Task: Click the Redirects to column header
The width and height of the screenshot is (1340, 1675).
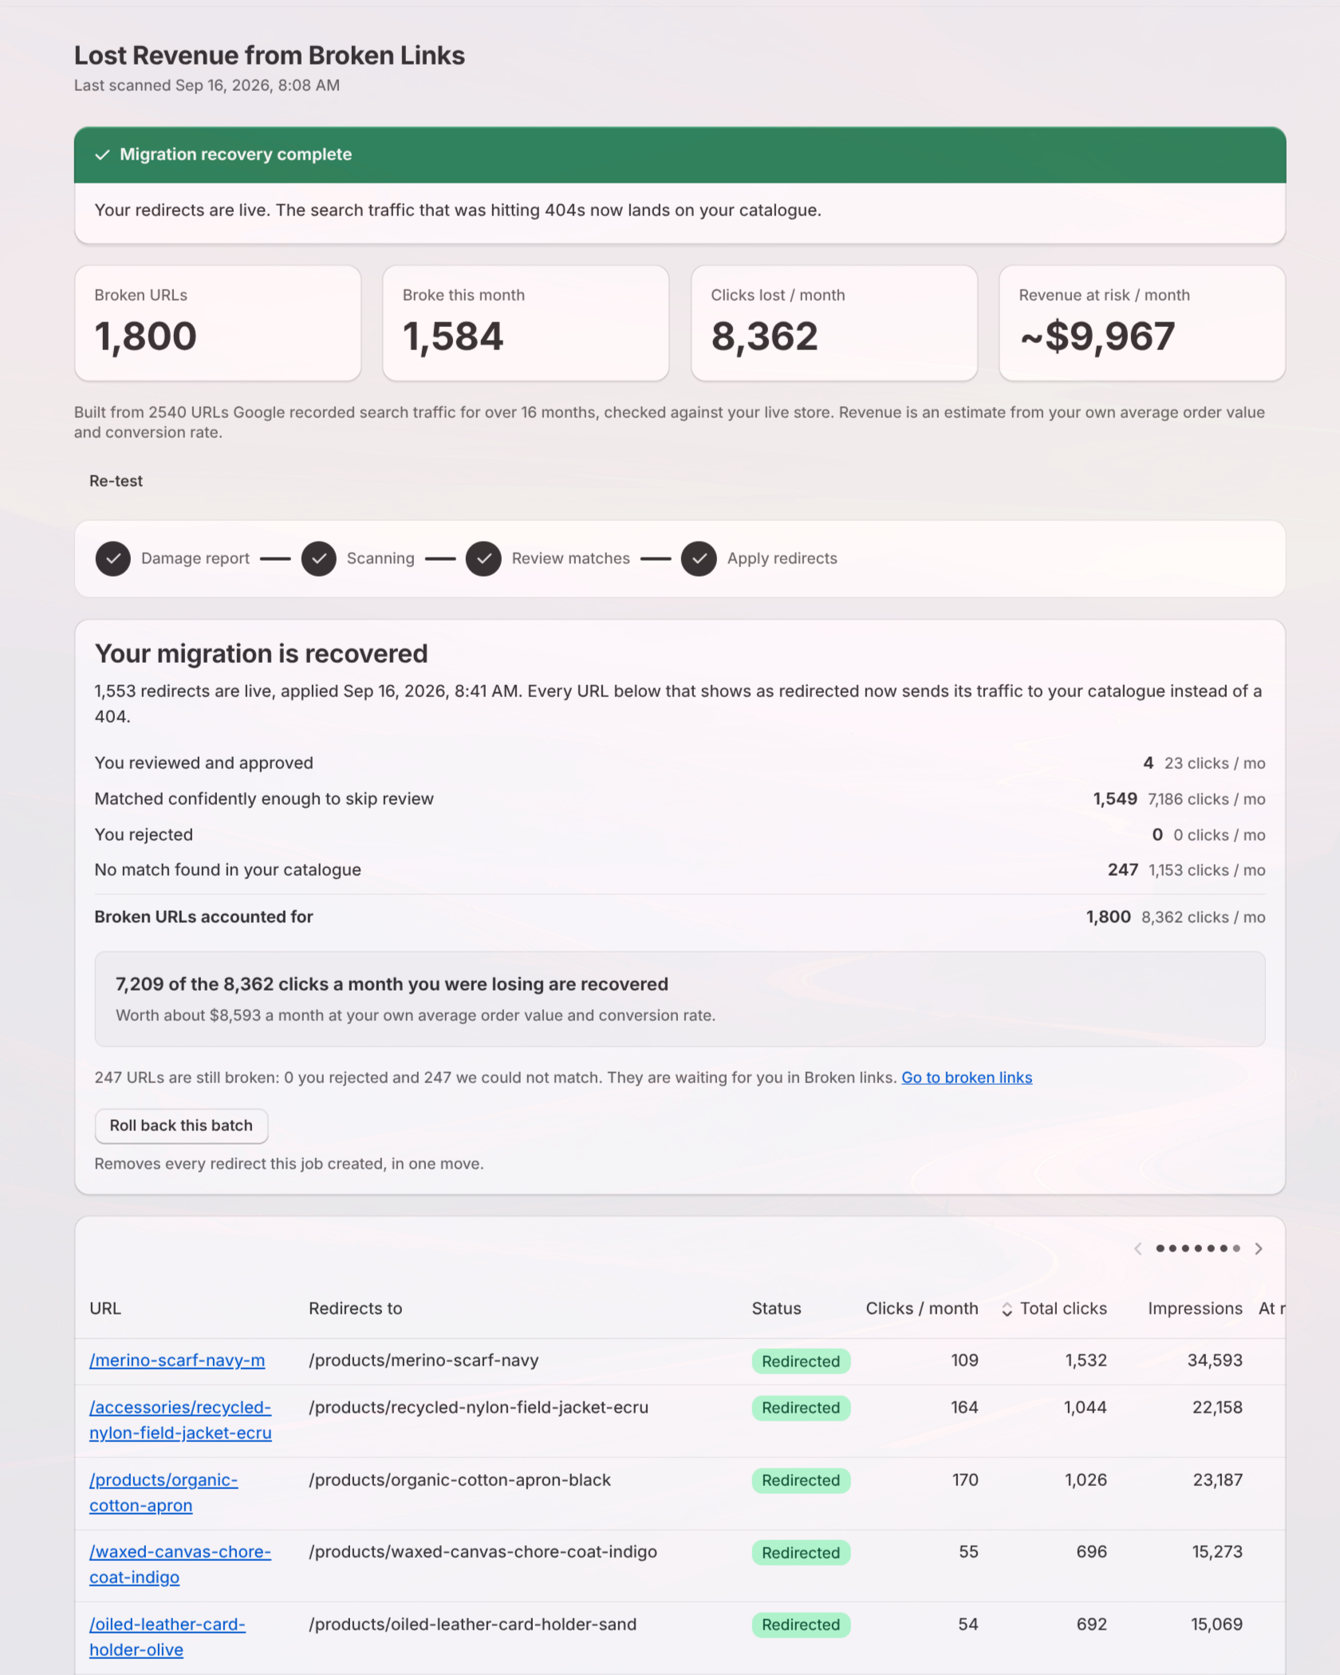Action: click(x=356, y=1309)
